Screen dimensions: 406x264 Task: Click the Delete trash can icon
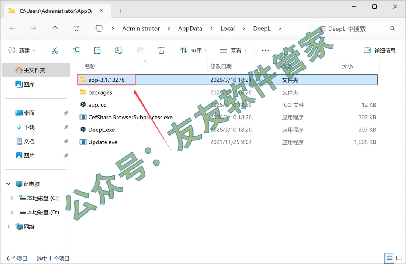coord(161,50)
